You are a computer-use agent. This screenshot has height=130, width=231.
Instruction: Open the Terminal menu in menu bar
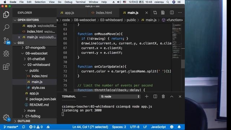click(80, 2)
